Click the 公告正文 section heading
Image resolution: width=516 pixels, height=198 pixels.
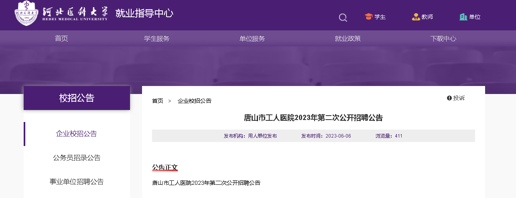(165, 167)
